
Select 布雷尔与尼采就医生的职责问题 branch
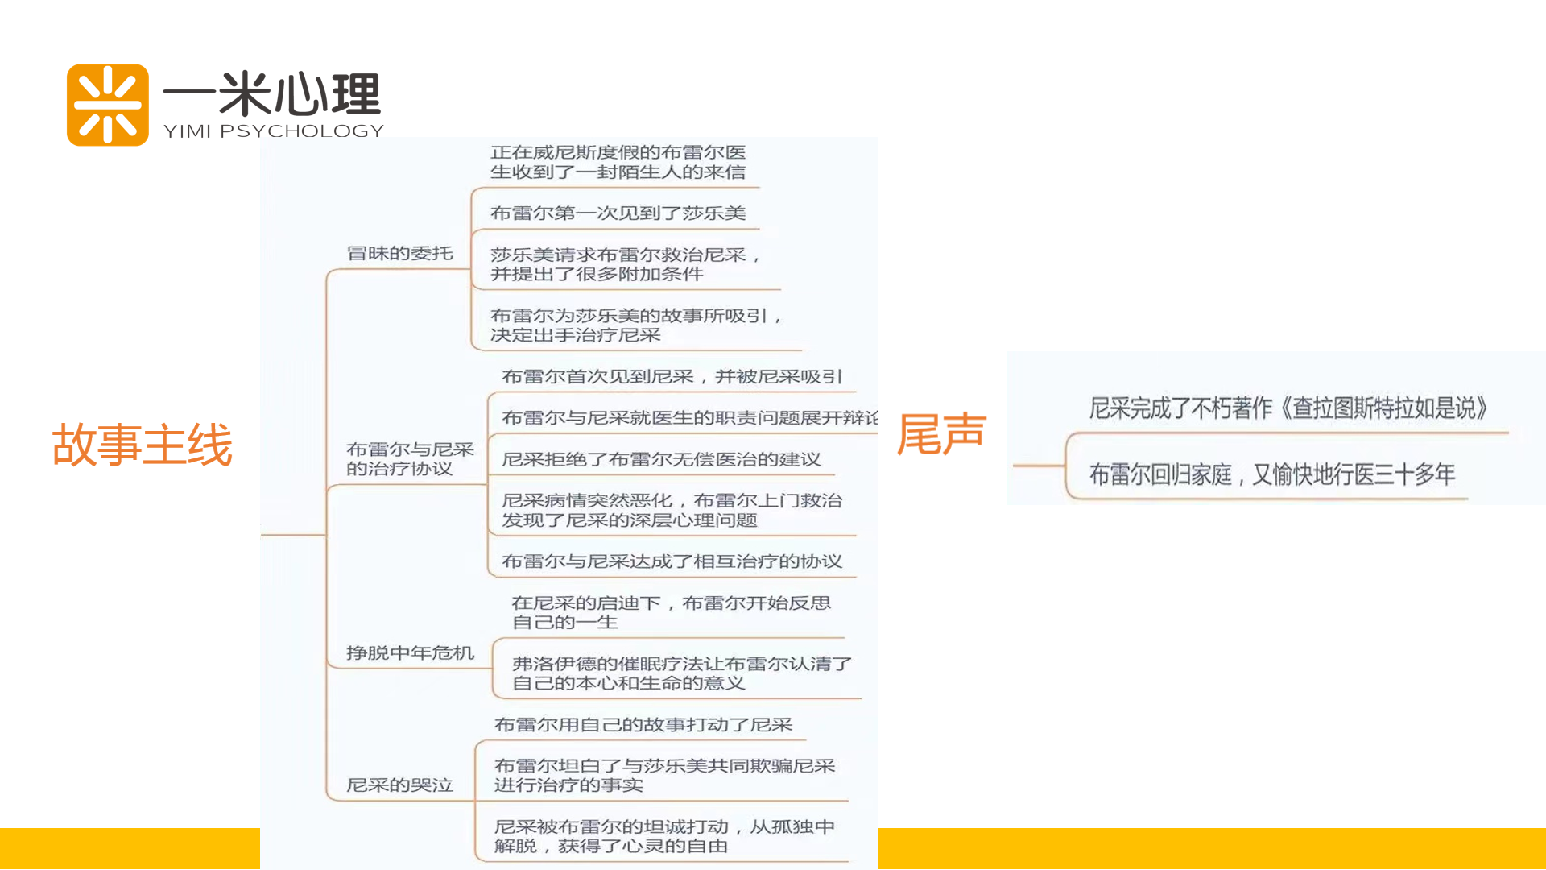point(689,417)
